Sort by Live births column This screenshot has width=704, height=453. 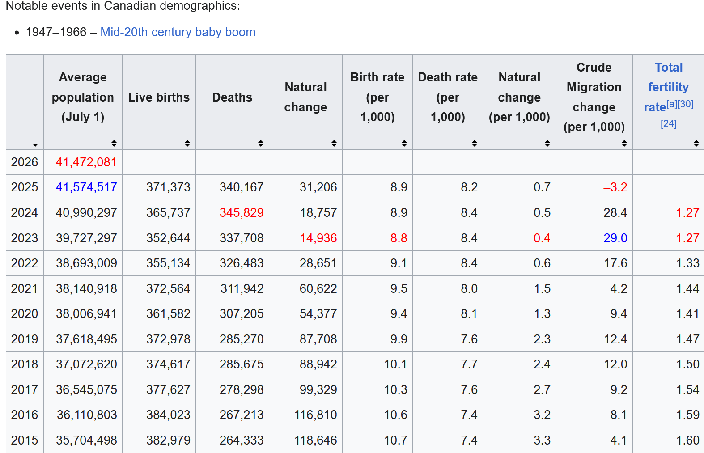pyautogui.click(x=187, y=143)
